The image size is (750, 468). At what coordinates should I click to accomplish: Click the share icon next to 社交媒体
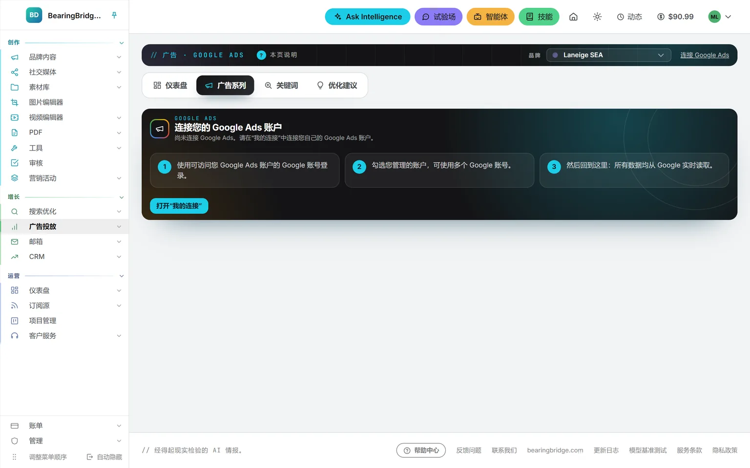(15, 72)
